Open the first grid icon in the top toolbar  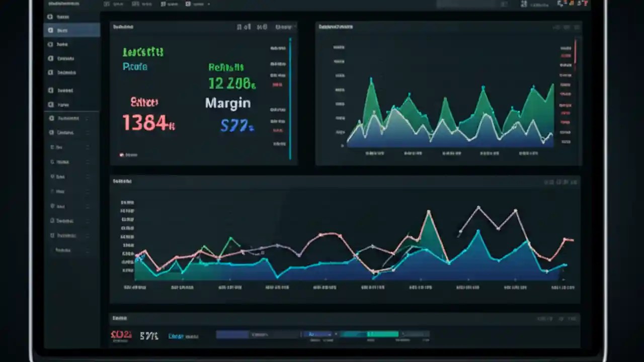(x=107, y=4)
